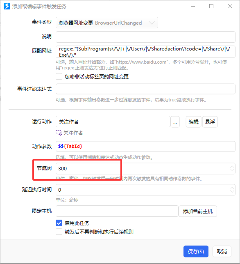Save the task with 保存(S)
The width and height of the screenshot is (240, 264).
[196, 251]
